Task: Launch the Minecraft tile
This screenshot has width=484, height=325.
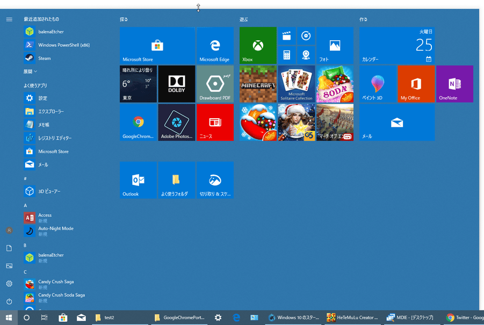Action: [x=258, y=84]
